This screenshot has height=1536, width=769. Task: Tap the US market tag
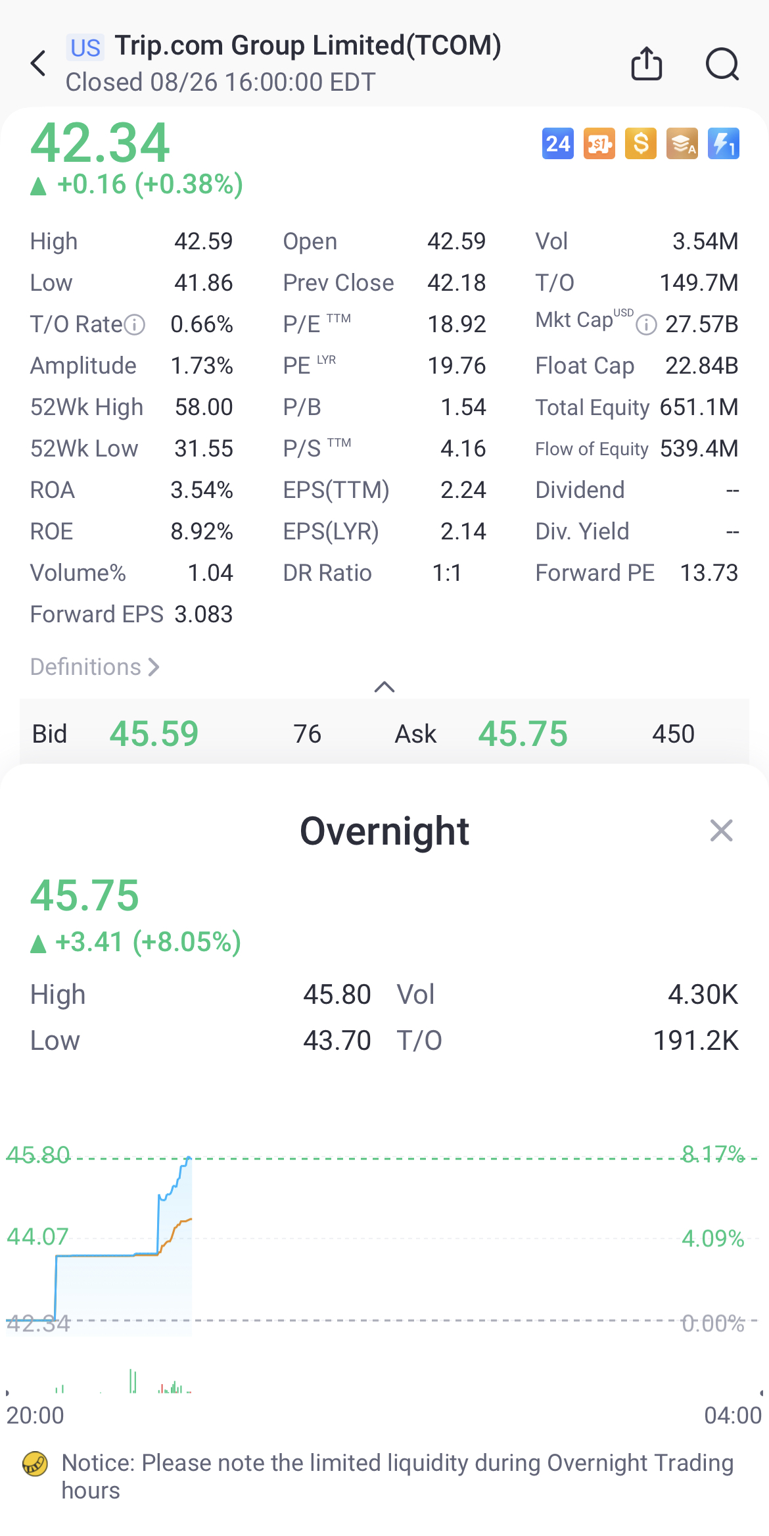click(x=85, y=48)
